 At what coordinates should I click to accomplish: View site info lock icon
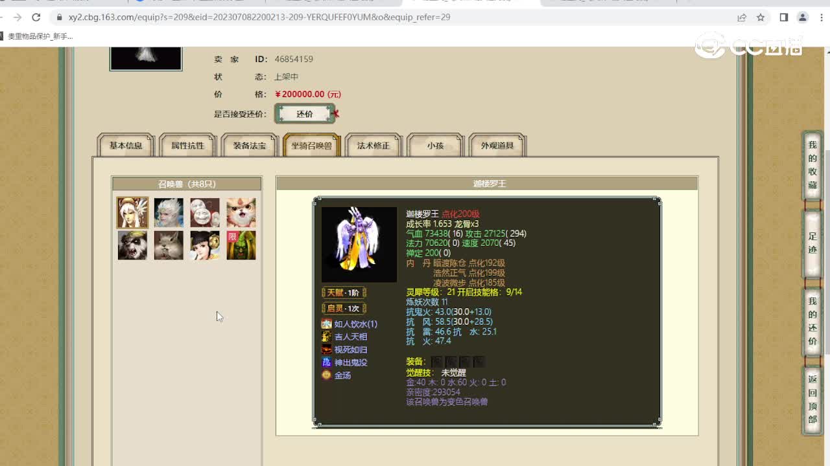click(59, 17)
